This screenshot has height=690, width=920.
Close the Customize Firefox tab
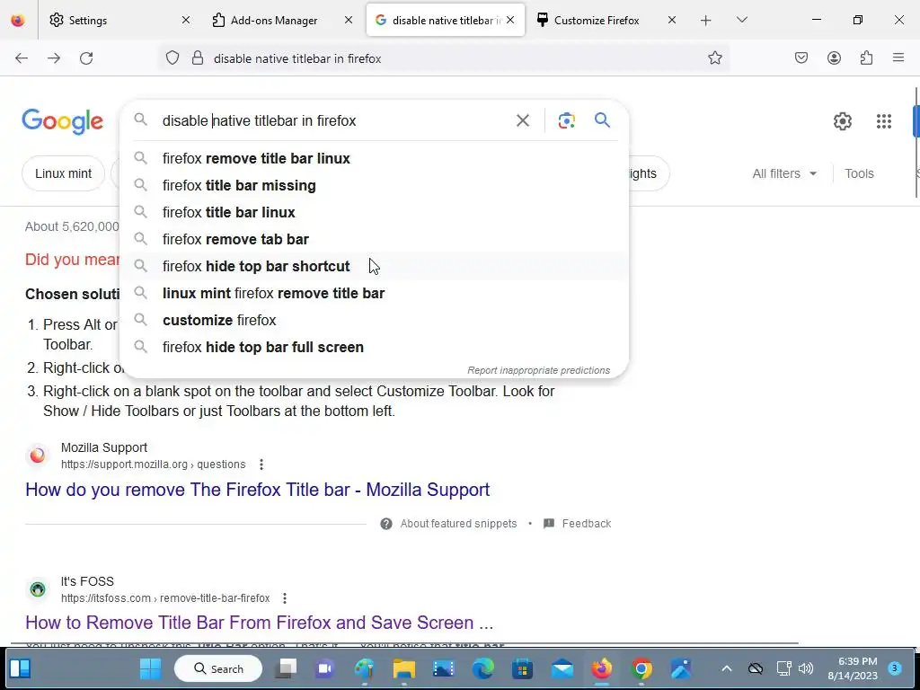pyautogui.click(x=672, y=21)
